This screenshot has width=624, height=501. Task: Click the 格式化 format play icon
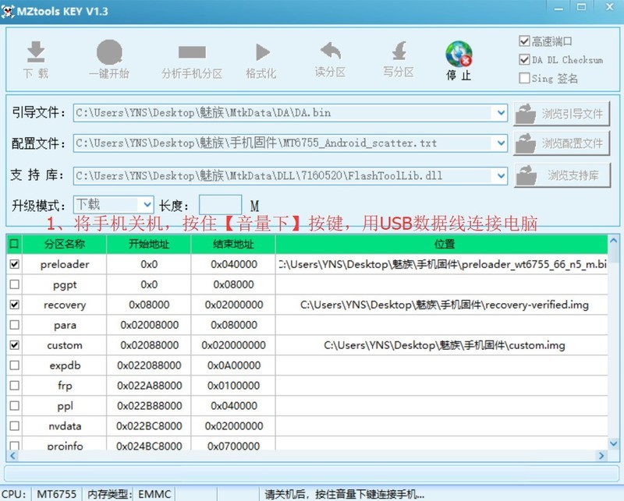coord(261,52)
